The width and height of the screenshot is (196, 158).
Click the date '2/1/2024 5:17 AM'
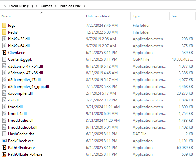(101, 93)
